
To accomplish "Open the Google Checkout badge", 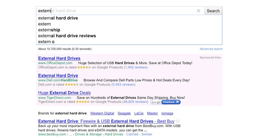I will point(165,102).
